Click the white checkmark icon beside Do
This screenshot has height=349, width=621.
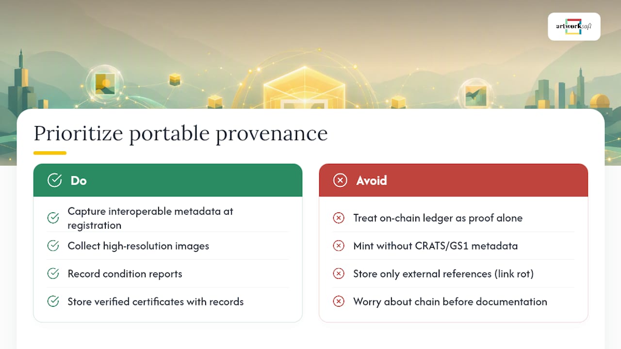[54, 180]
